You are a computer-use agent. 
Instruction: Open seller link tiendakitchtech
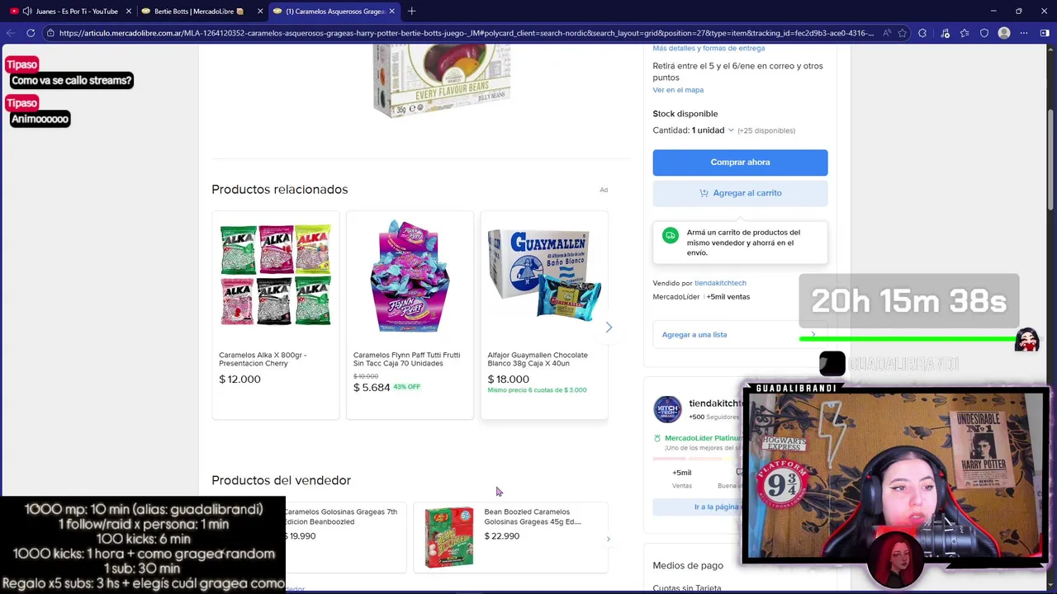tap(720, 283)
